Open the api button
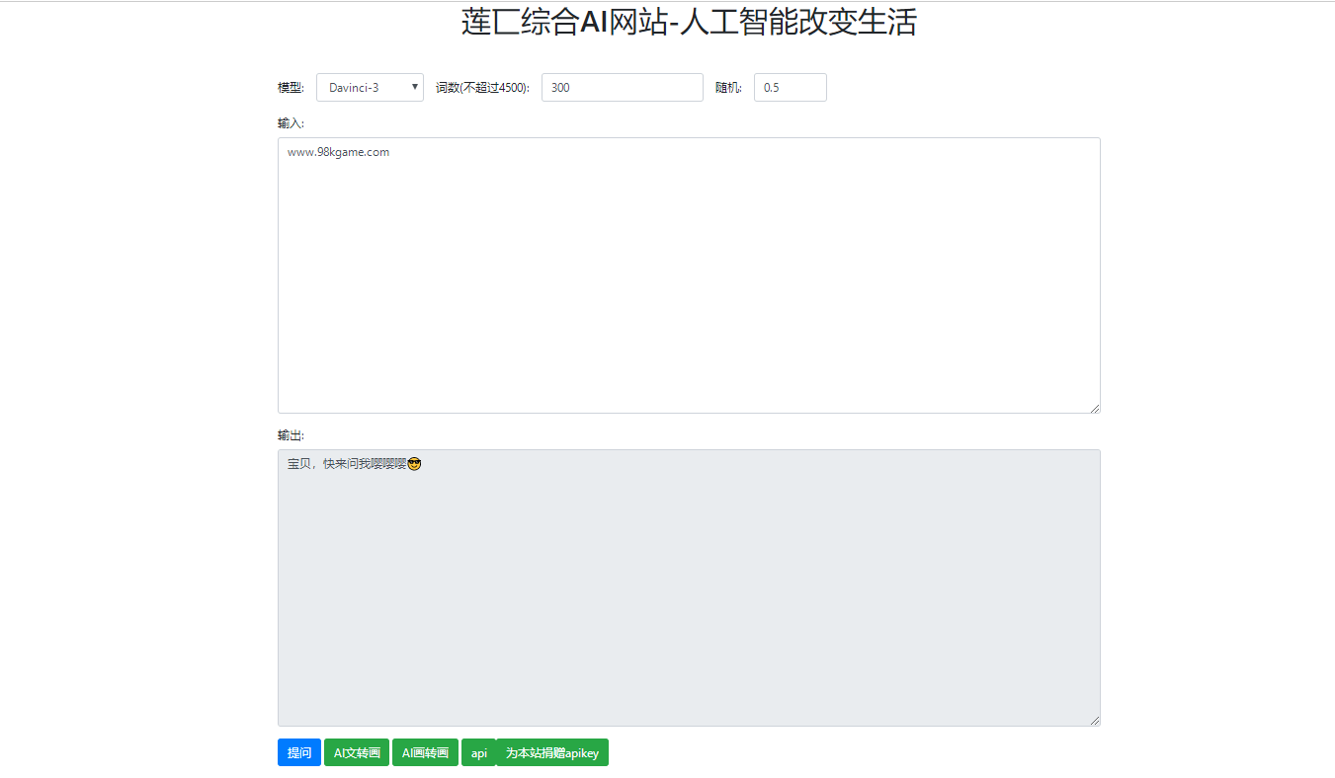The image size is (1335, 778). click(x=478, y=752)
